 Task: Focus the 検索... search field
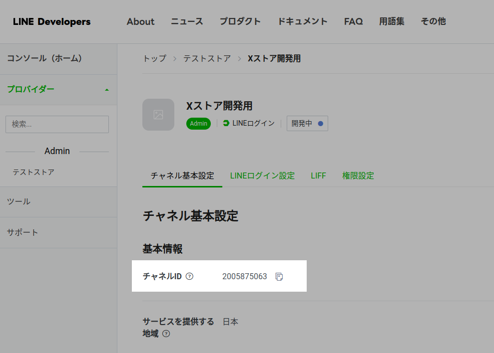point(57,124)
